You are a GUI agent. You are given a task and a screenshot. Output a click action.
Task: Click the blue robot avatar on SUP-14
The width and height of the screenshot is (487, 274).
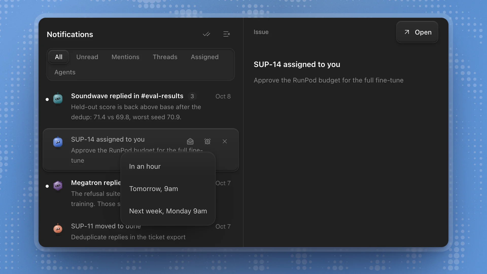(x=58, y=142)
